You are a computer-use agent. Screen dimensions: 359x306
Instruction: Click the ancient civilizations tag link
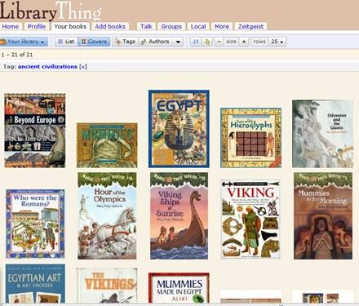pyautogui.click(x=47, y=67)
